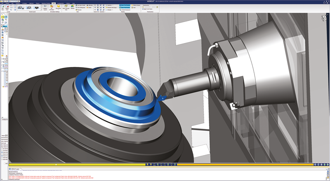This screenshot has width=330, height=181.
Task: Switch to the Utilities ribbon tab
Action: (68, 3)
